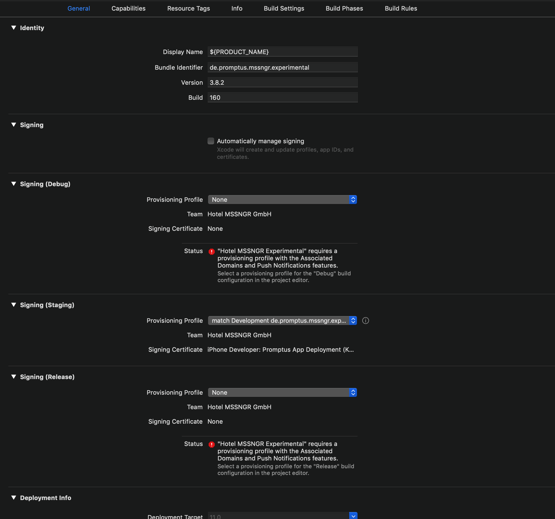Click the Staging provisioning profile info icon

pos(365,321)
